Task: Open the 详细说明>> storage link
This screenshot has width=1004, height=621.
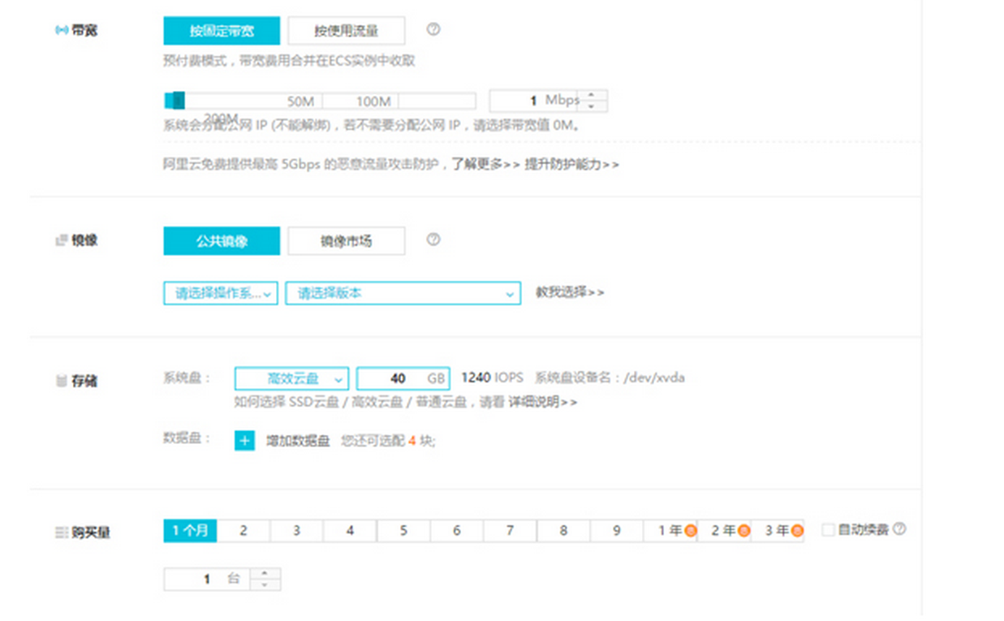Action: point(543,402)
